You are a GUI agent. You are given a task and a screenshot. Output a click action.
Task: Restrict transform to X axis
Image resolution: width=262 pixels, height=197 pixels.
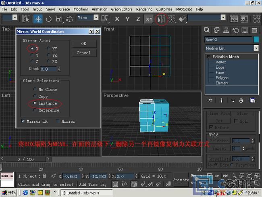pyautogui.click(x=117, y=19)
